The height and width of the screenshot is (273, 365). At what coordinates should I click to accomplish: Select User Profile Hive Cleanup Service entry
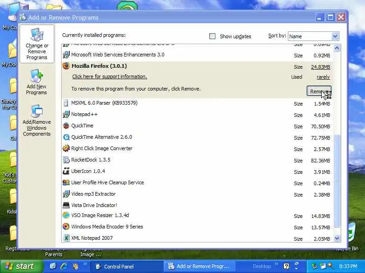tap(197, 183)
